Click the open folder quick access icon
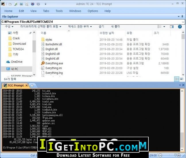 coord(10,4)
